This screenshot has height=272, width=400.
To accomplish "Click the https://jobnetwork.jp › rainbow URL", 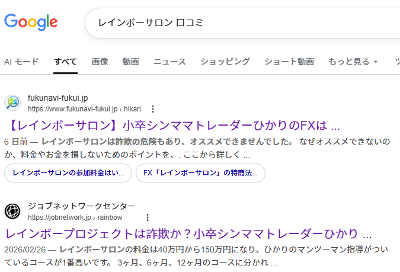I will coord(75,217).
